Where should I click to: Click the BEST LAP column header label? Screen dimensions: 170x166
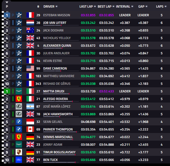(104, 7)
